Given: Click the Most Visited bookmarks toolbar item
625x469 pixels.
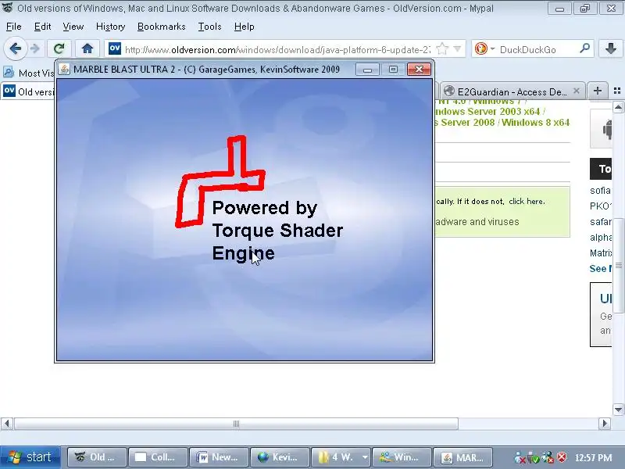Looking at the screenshot, I should (x=28, y=73).
